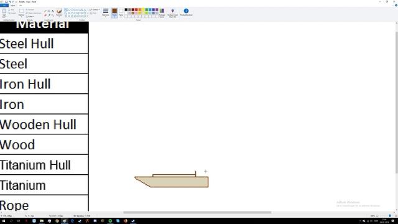Open the shape Fill dropdown
398x224 pixels.
(93, 13)
